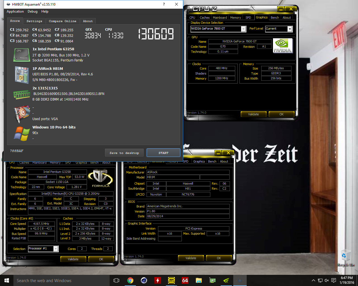The image size is (358, 286).
Task: Click the question mark help button in Aquamark title bar
Action: [164, 4]
